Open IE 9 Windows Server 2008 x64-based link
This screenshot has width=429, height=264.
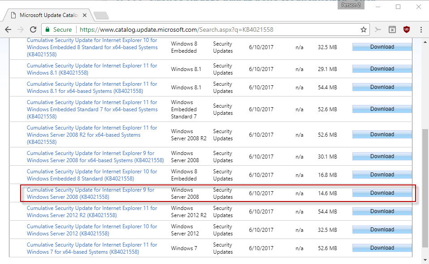click(x=95, y=157)
